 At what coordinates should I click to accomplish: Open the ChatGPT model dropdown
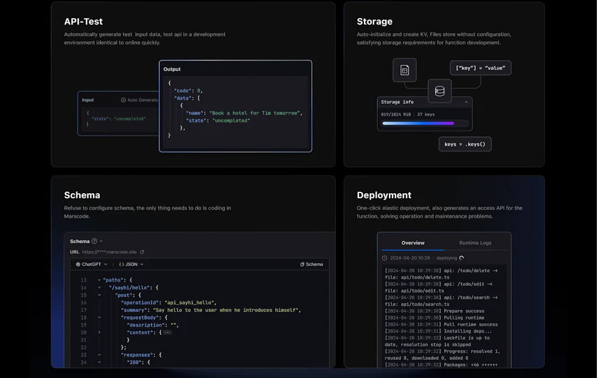coord(105,264)
